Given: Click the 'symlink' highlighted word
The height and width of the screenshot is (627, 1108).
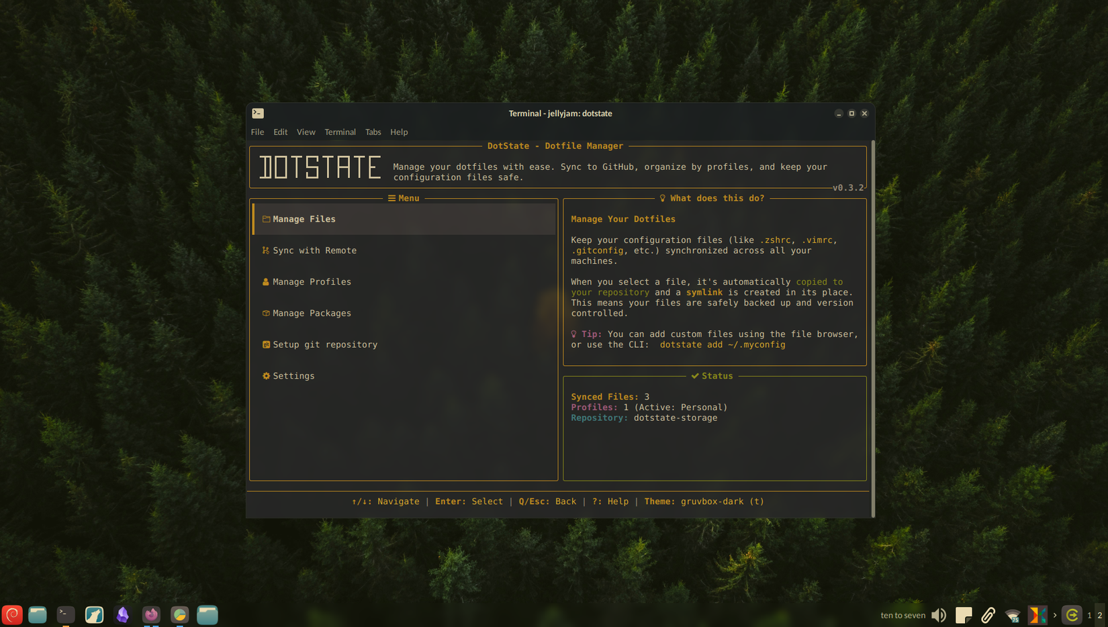Looking at the screenshot, I should 704,292.
